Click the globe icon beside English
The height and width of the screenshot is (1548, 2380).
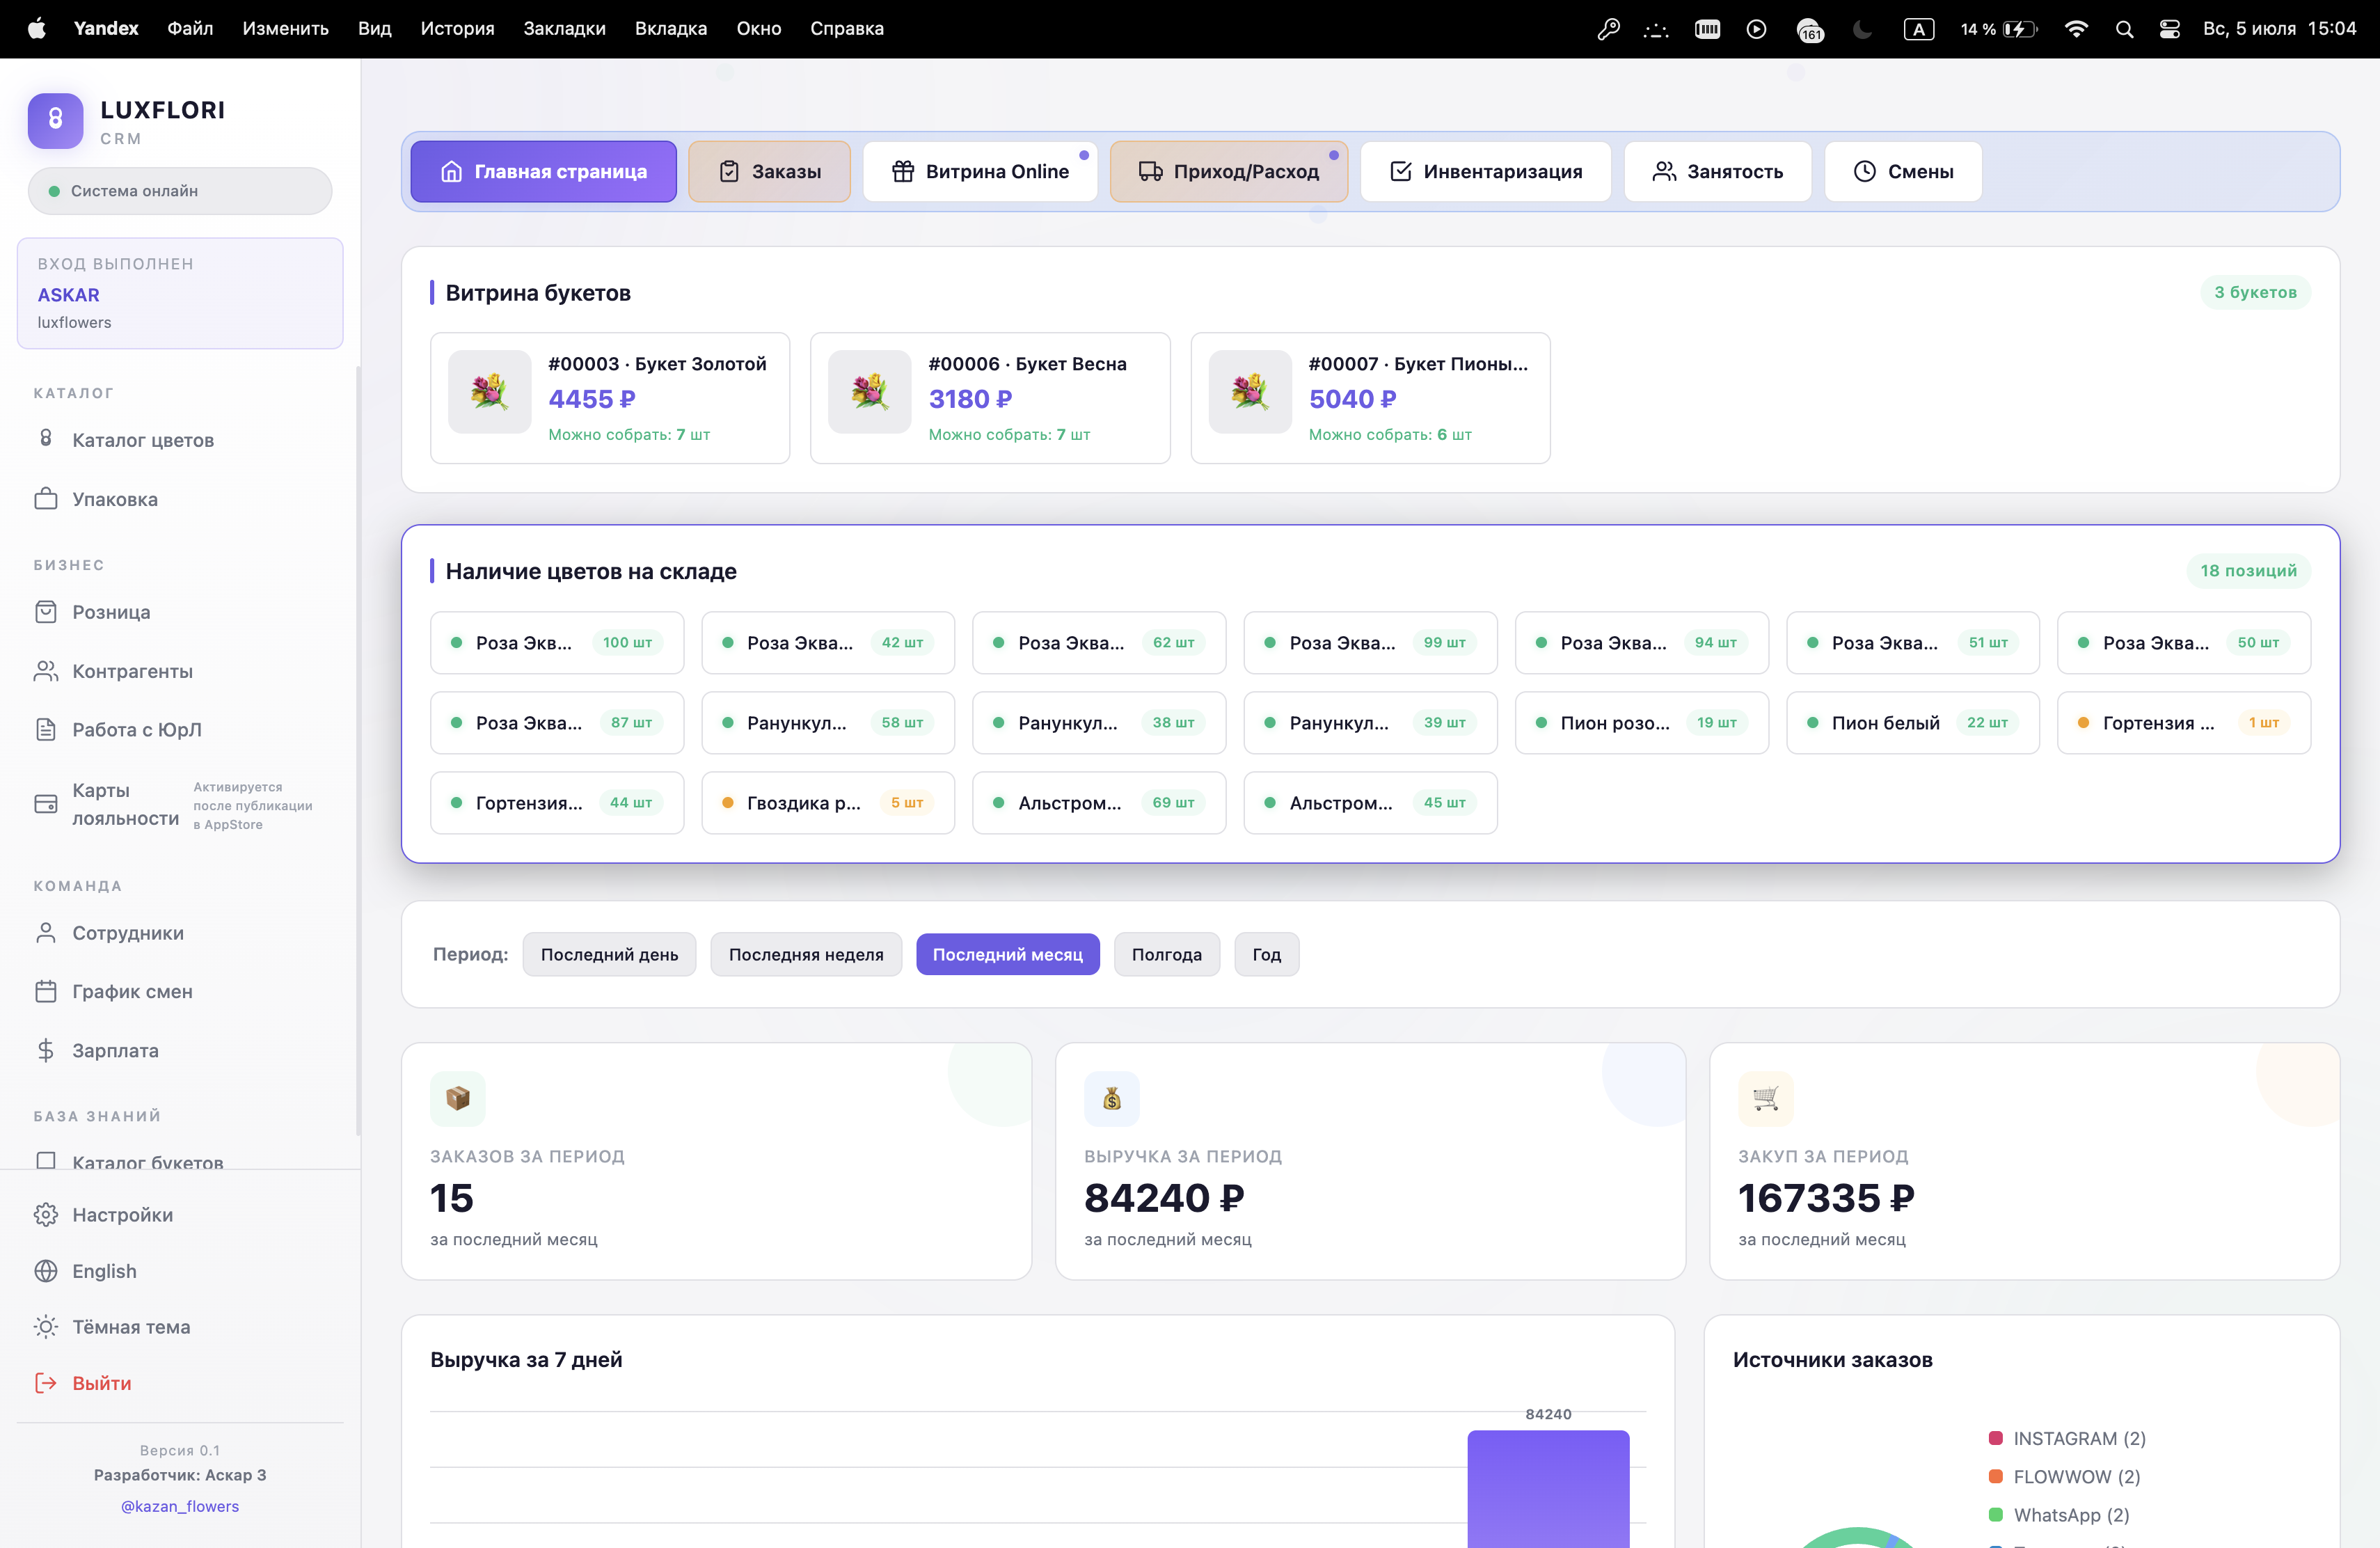(x=46, y=1270)
